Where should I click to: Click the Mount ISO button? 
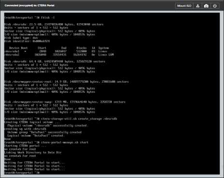(x=184, y=6)
